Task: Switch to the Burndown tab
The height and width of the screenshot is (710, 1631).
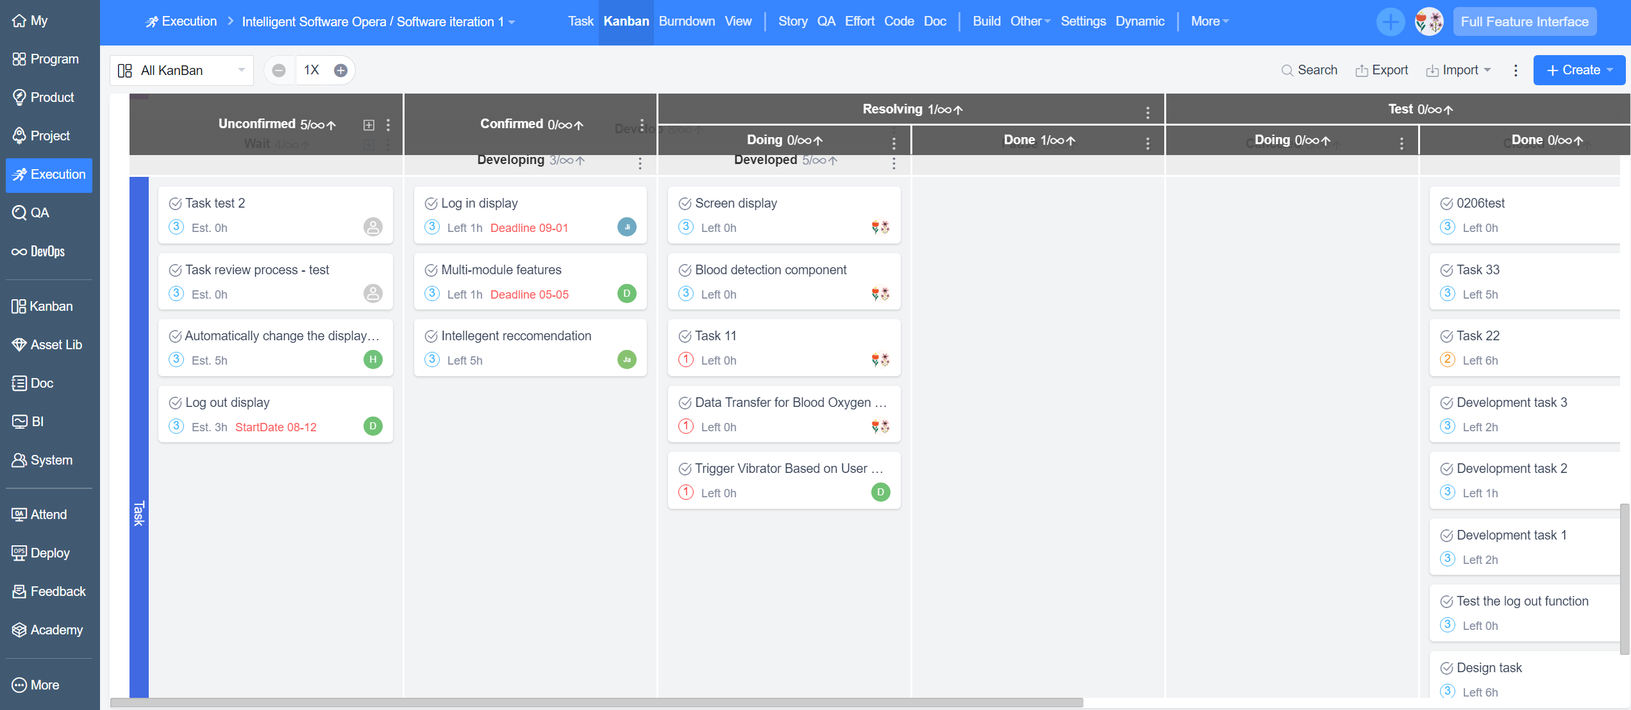Action: pyautogui.click(x=687, y=21)
